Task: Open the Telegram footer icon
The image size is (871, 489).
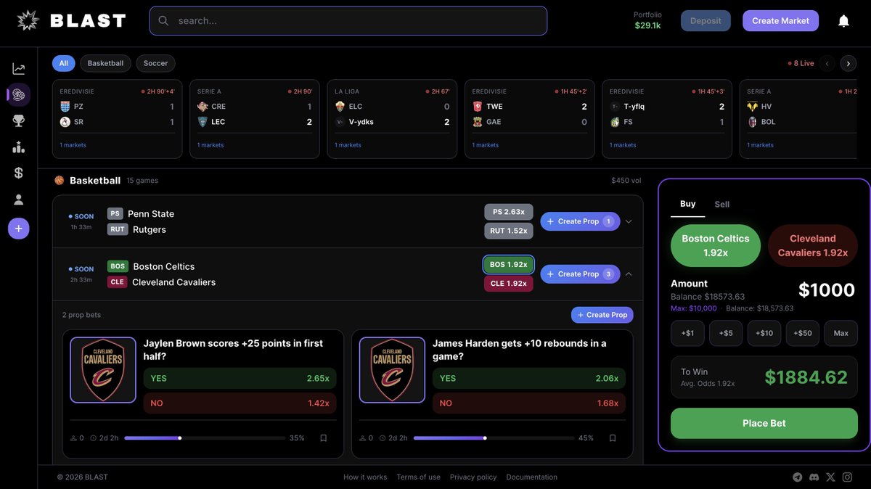Action: [798, 477]
